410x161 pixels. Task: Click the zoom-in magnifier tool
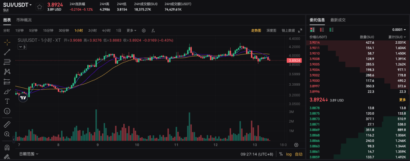[x=7, y=135]
